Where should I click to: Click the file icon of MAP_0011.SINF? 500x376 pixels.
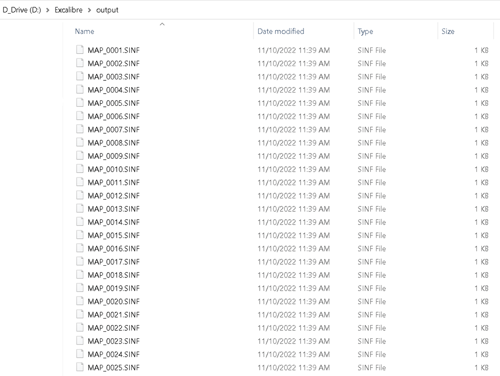(x=80, y=182)
